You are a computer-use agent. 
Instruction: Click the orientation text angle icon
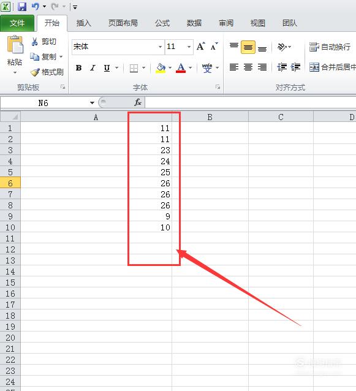coord(282,47)
